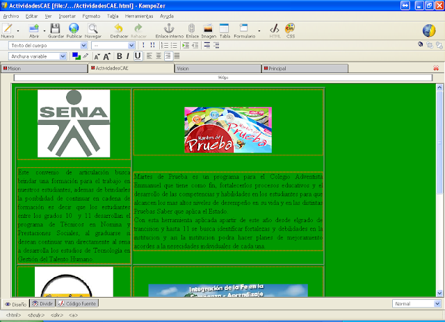Open the Insertar menu

67,16
